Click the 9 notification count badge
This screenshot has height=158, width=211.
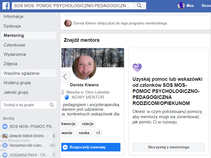tap(54, 136)
